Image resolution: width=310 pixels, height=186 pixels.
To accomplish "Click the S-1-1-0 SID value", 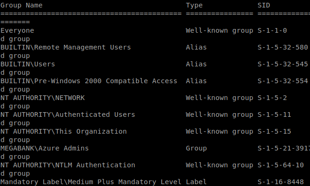I will click(272, 30).
